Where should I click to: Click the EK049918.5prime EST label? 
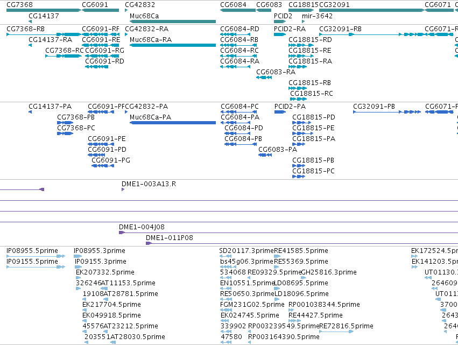[x=111, y=315]
